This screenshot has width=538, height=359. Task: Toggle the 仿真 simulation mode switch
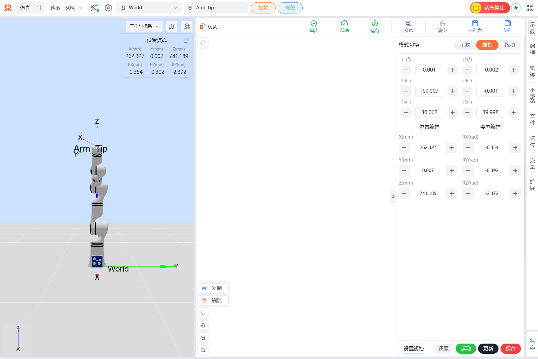click(x=39, y=8)
